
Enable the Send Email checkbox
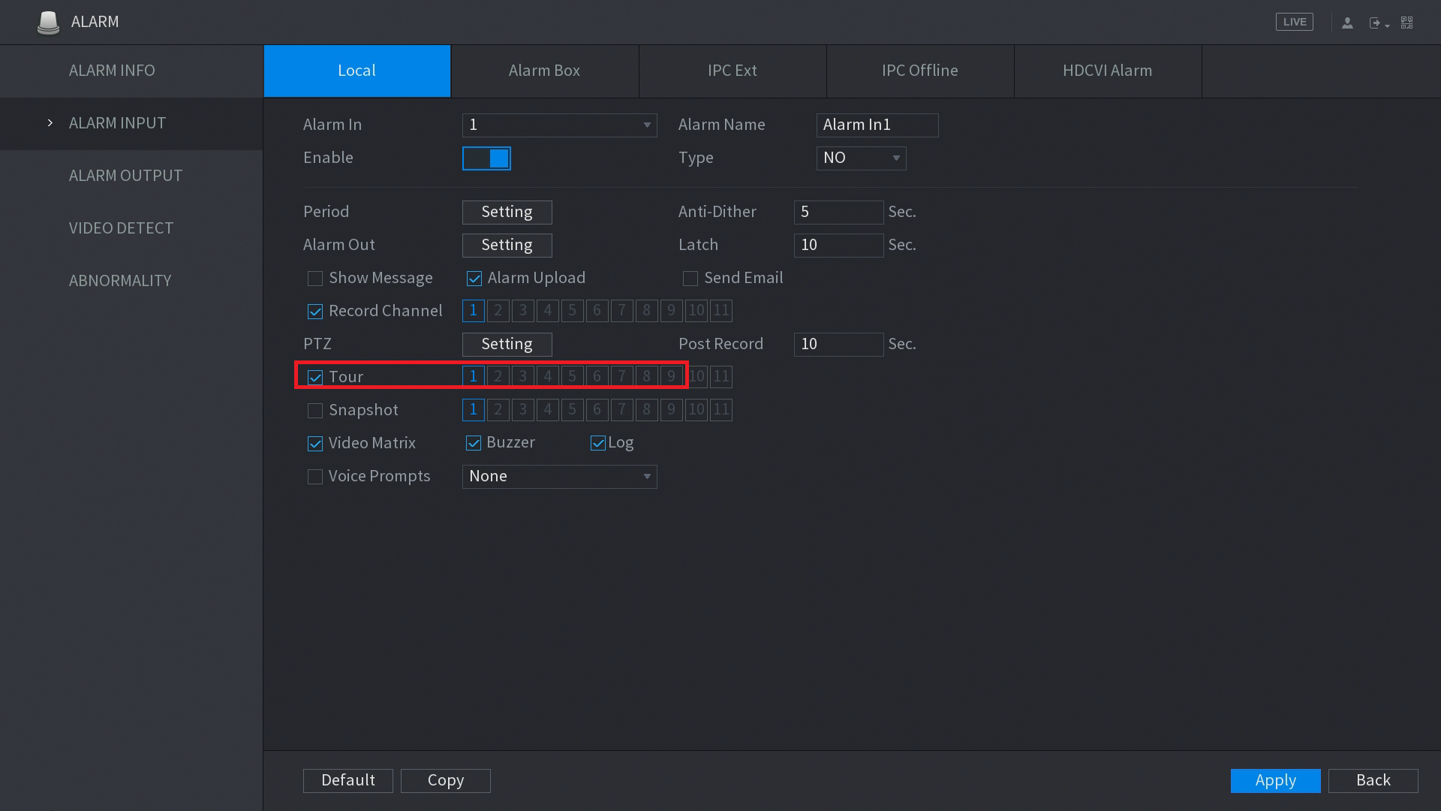(690, 279)
